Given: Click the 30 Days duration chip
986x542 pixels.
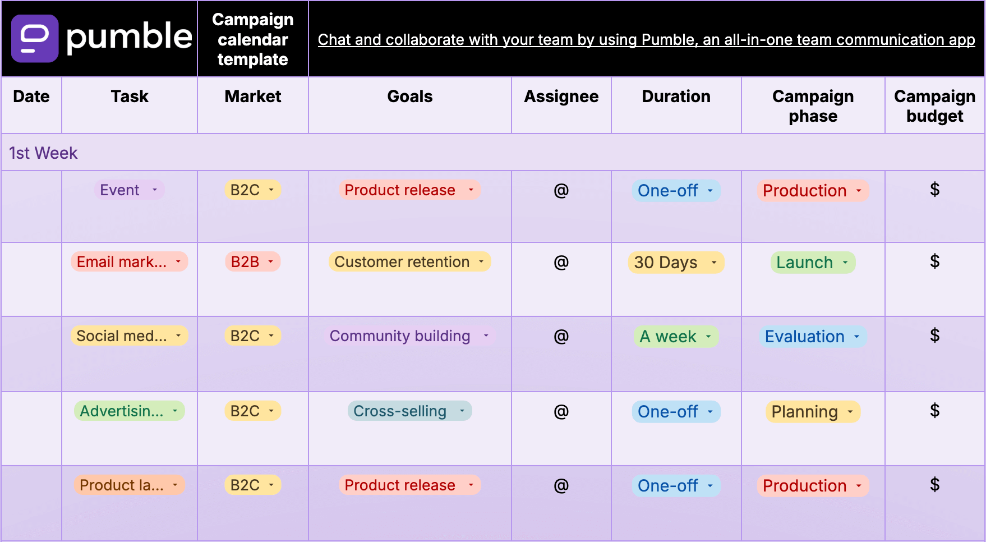Looking at the screenshot, I should (675, 263).
